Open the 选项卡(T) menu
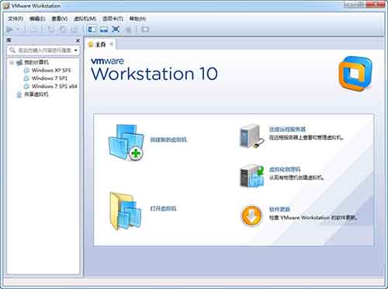The image size is (388, 289). (113, 19)
